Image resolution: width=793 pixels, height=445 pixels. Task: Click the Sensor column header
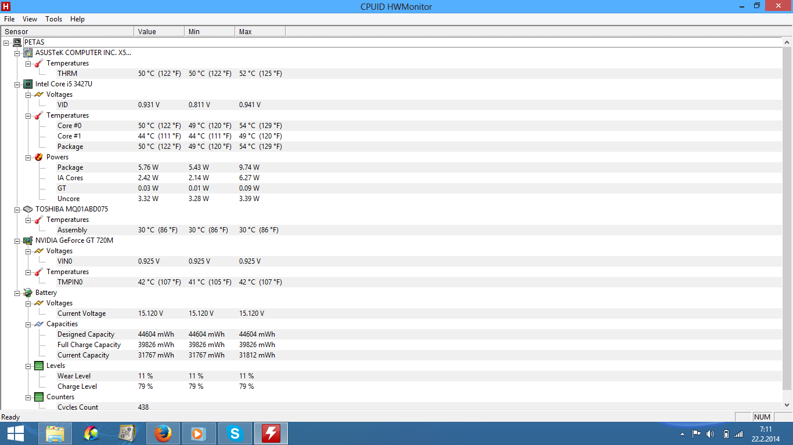pyautogui.click(x=67, y=31)
